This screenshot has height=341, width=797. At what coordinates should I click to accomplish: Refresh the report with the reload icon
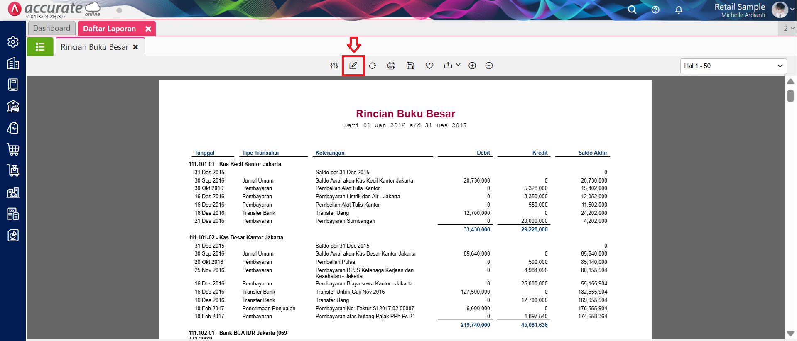(372, 66)
